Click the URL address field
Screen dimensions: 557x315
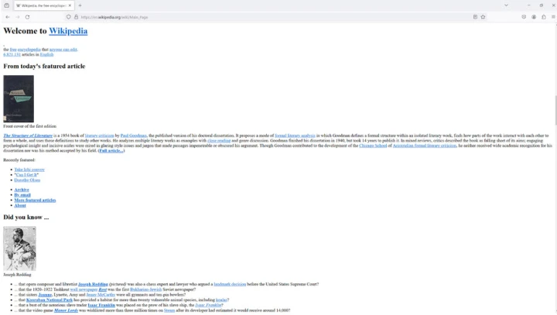[x=274, y=17]
